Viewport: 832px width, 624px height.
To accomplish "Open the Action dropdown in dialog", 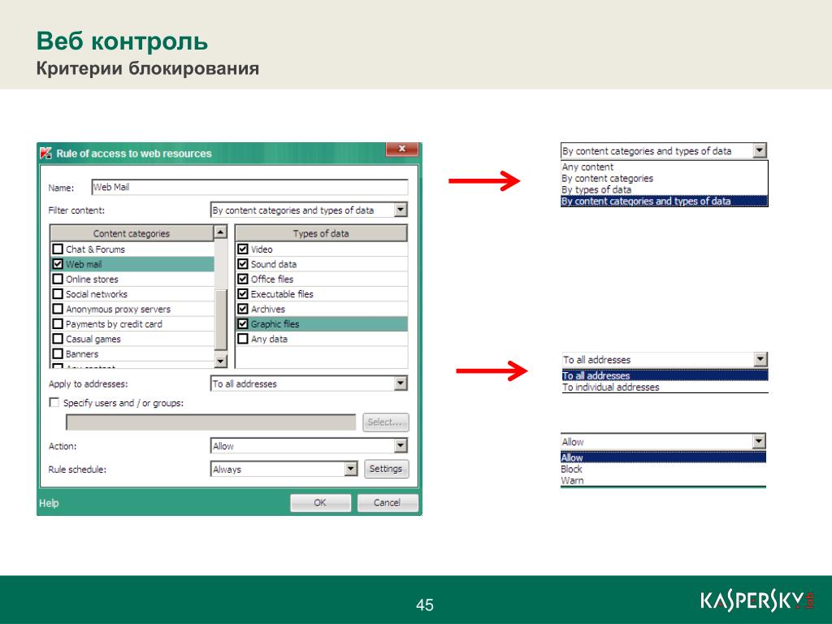I will [401, 446].
